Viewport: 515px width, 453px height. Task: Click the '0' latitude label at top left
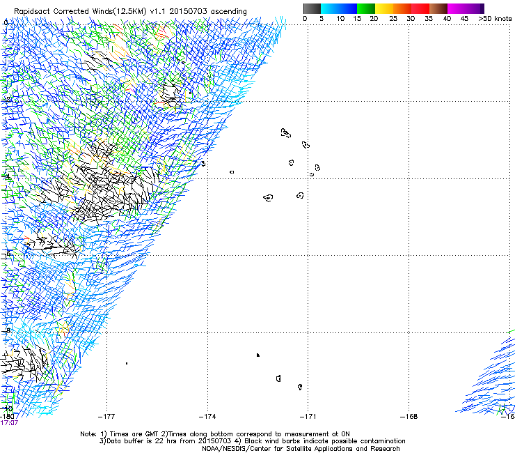[x=6, y=23]
